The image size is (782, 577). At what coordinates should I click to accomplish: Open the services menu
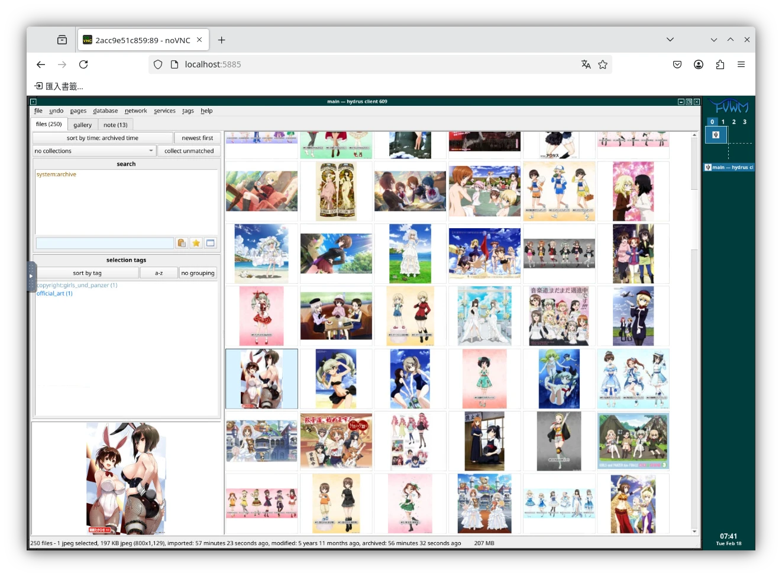tap(164, 111)
